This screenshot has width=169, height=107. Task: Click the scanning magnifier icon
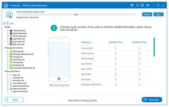[9, 15]
